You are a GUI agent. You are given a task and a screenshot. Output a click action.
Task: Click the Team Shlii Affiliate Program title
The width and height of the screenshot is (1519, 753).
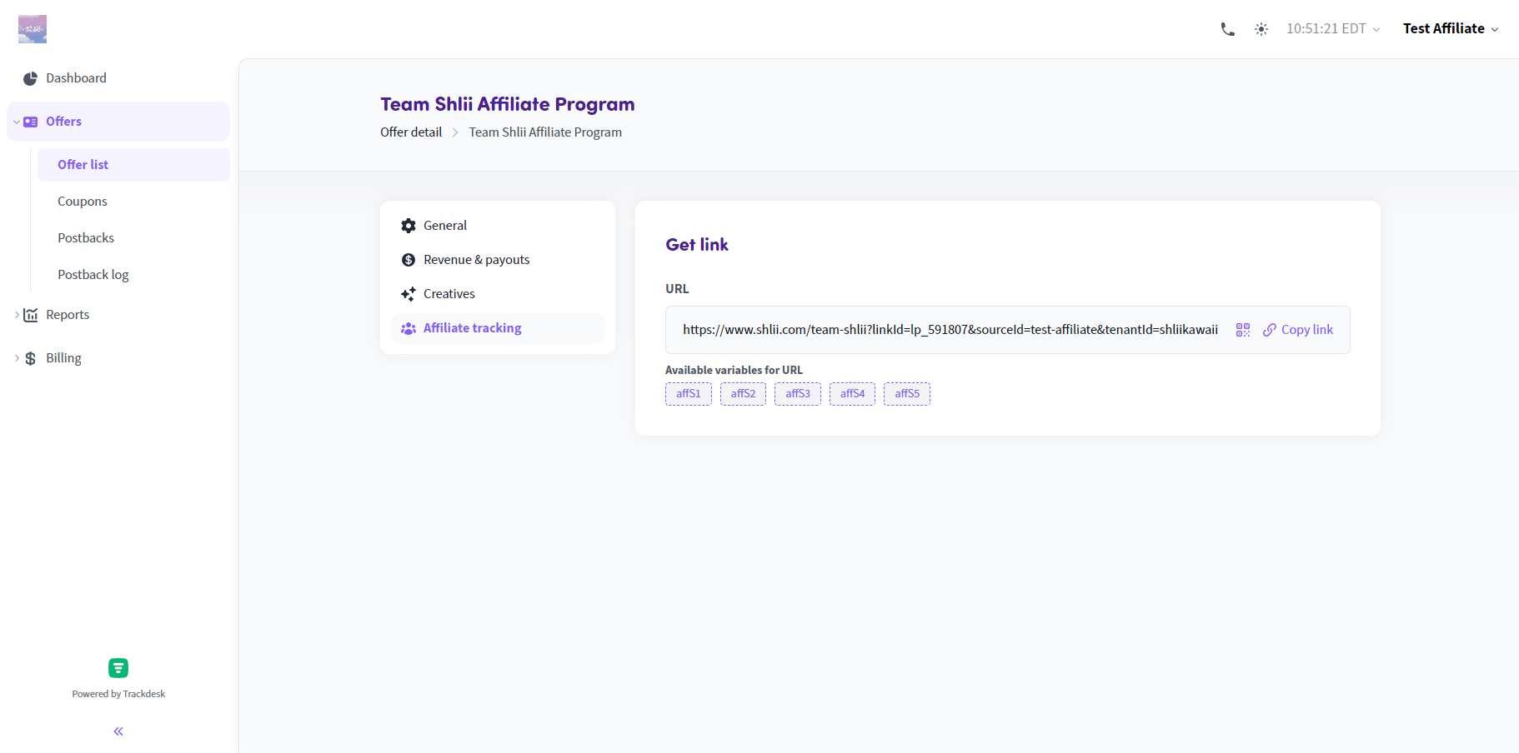[x=508, y=104]
